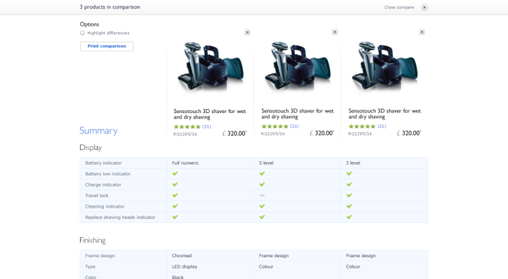
Task: Open the third product's (21) reviews link
Action: [382, 126]
